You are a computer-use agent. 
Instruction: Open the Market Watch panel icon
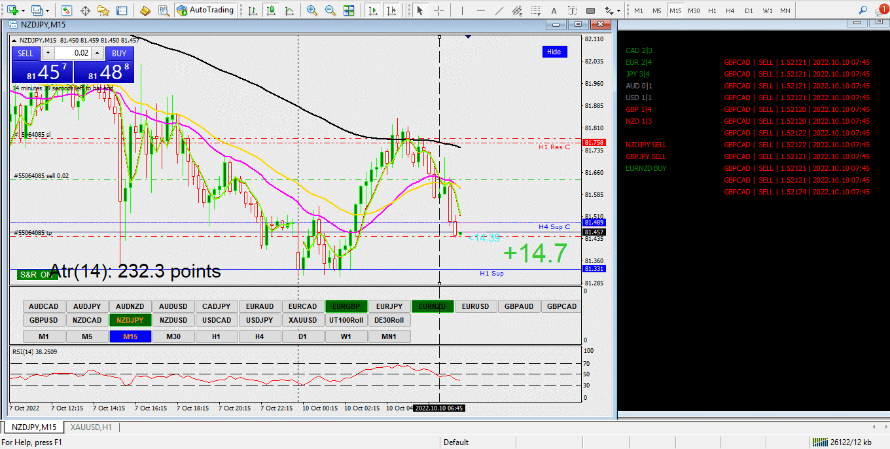[x=66, y=10]
